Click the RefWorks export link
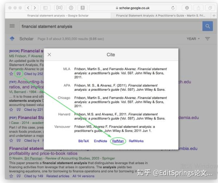This screenshot has width=218, height=183. [x=136, y=141]
